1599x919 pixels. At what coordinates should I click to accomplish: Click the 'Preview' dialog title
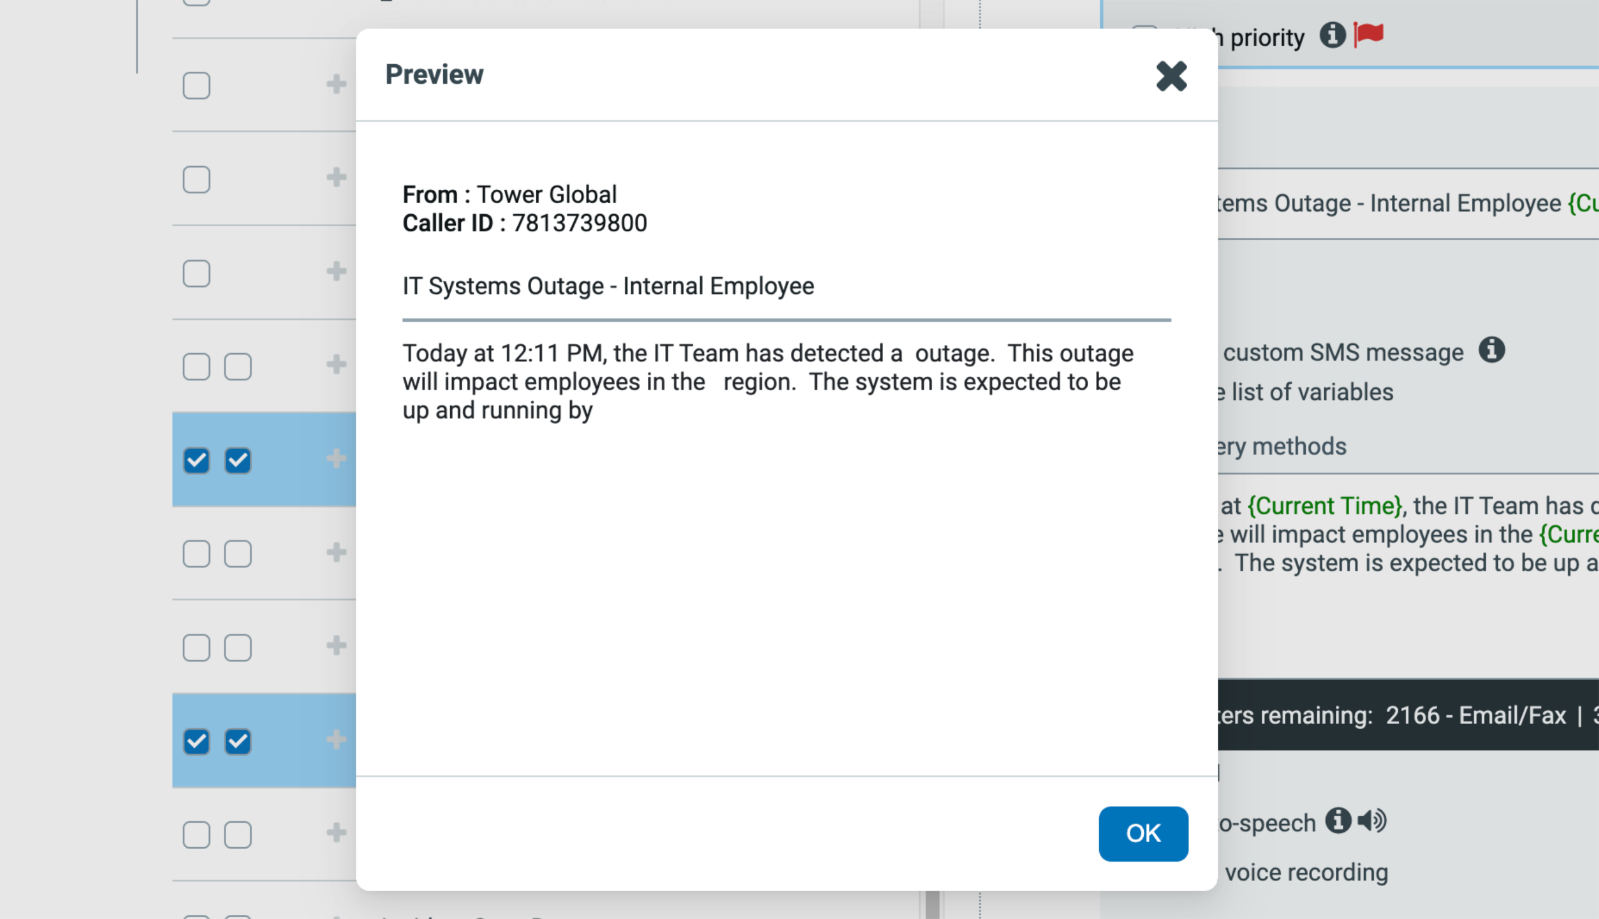[x=434, y=75]
